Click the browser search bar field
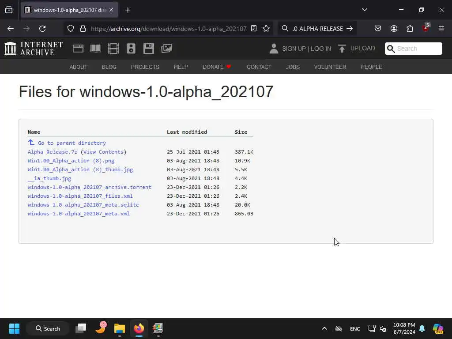Viewport: 452px width, 339px height. 317,29
